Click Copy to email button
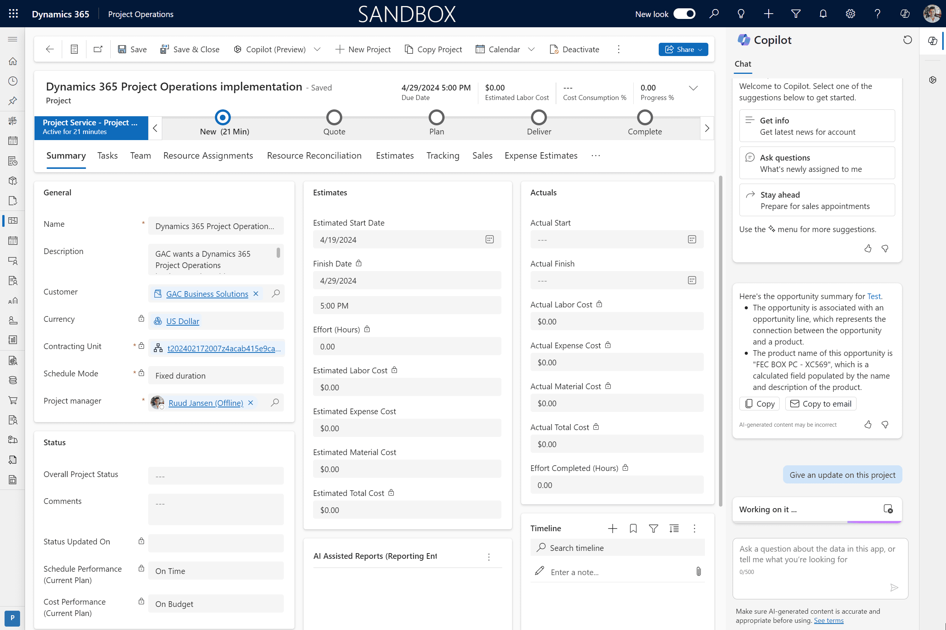Viewport: 946px width, 630px height. tap(821, 404)
